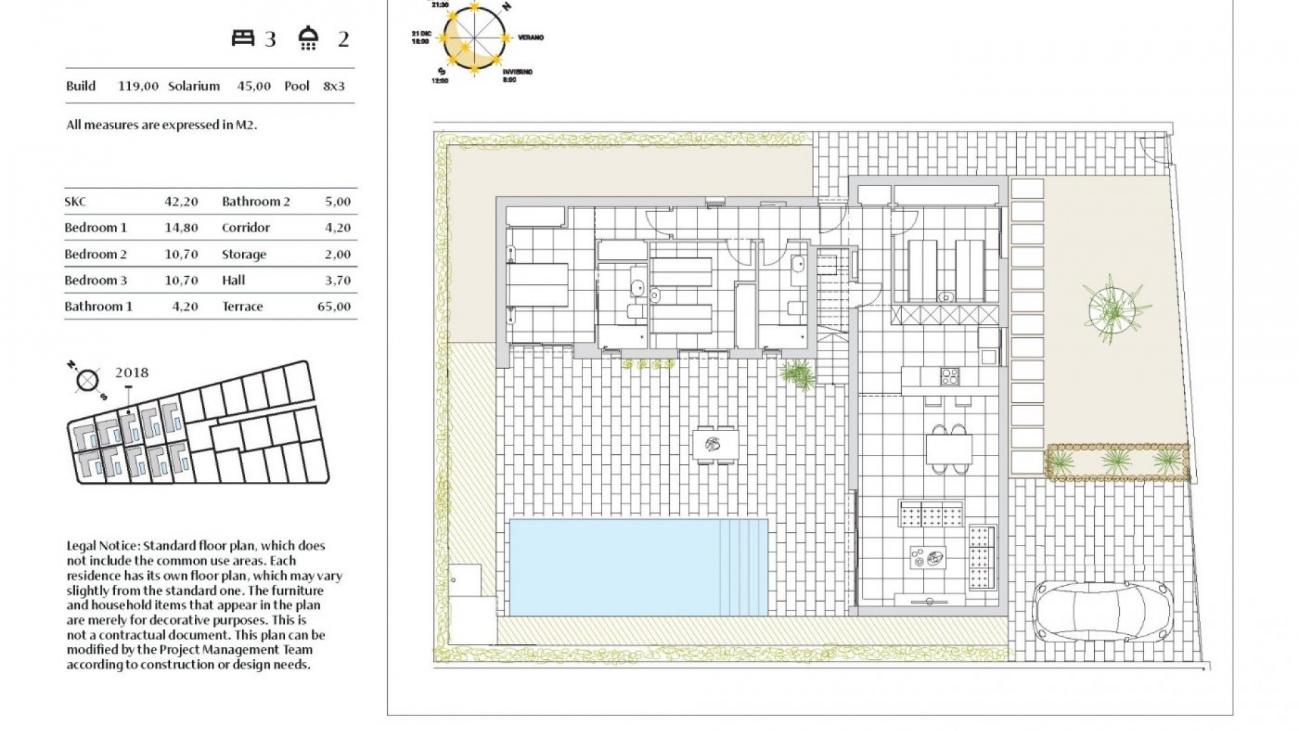1299x731 pixels.
Task: Click the shower icon next to 2
Action: pyautogui.click(x=309, y=38)
